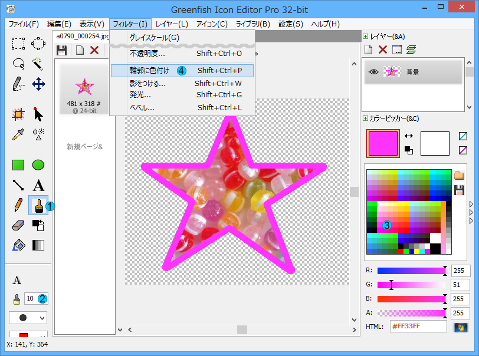The height and width of the screenshot is (356, 479).
Task: Click the Delete Layer red X icon
Action: [x=382, y=50]
